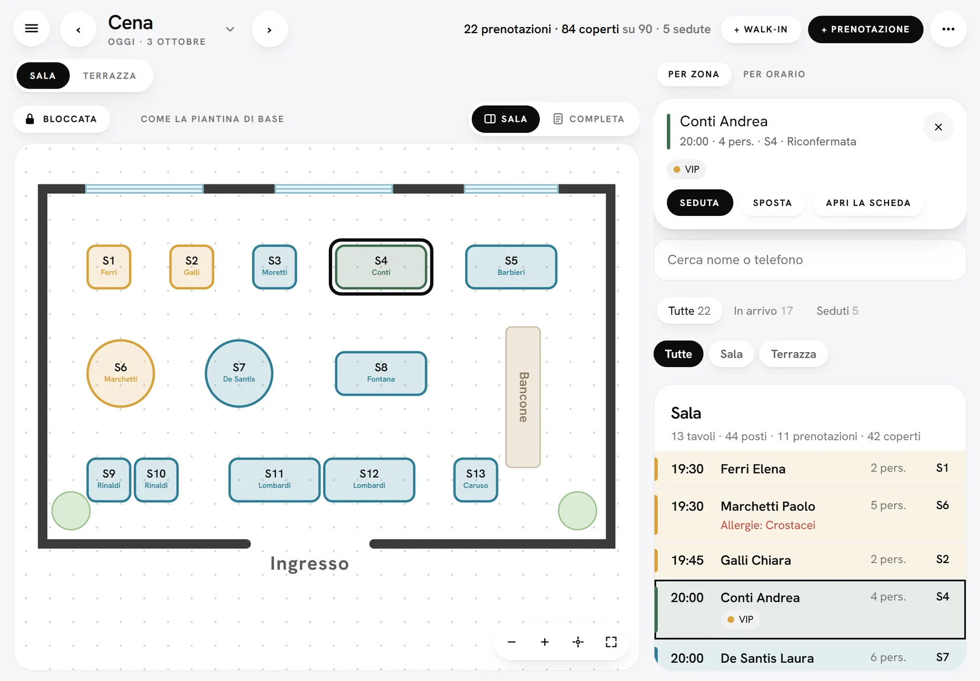This screenshot has height=681, width=980.
Task: Show reservations Per Orario
Action: click(774, 74)
